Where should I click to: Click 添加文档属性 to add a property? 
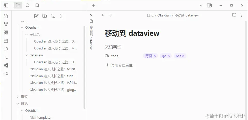point(119,65)
